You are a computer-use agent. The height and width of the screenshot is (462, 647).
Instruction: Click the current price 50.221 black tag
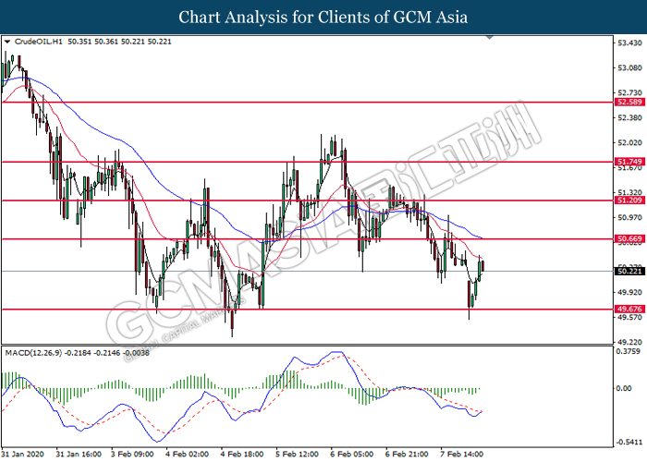[x=628, y=271]
